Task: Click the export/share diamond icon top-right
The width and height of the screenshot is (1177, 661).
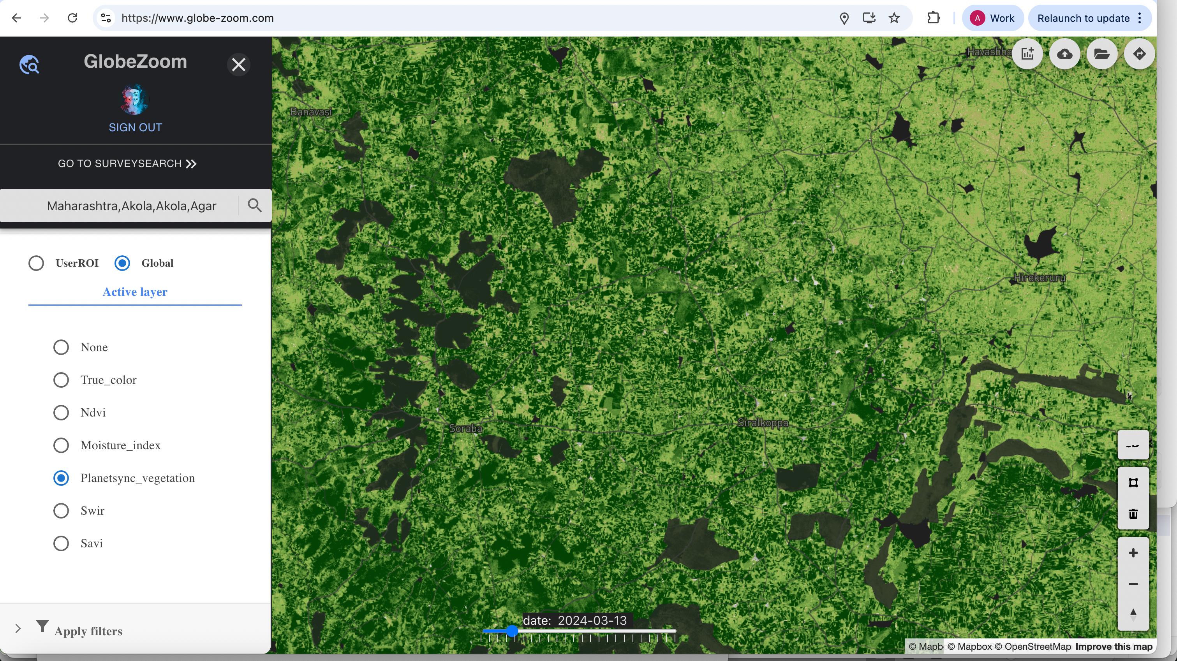Action: coord(1140,53)
